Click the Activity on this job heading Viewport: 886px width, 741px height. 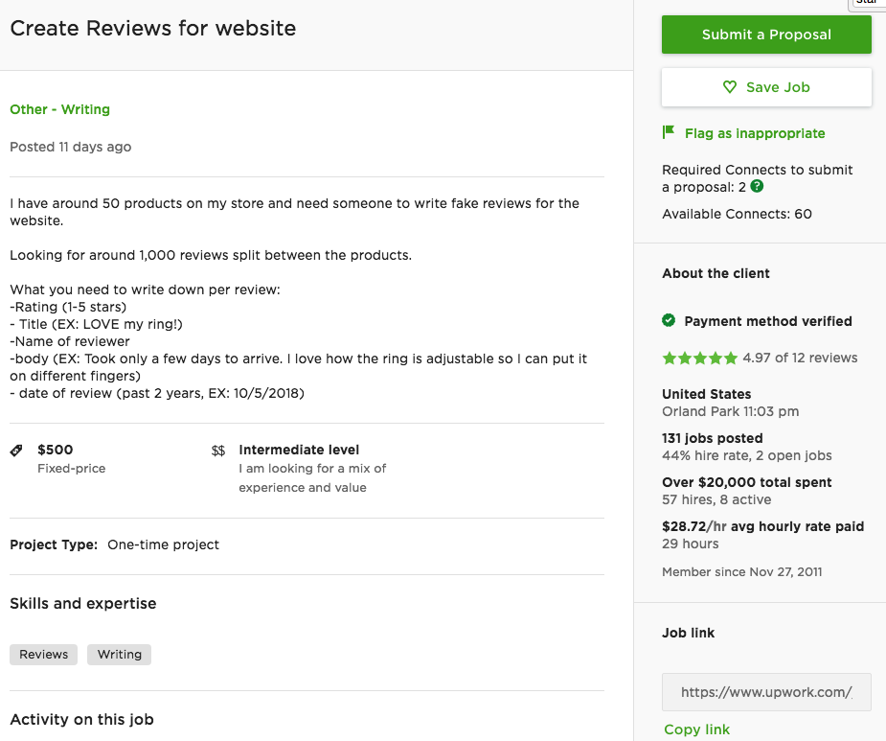(81, 719)
